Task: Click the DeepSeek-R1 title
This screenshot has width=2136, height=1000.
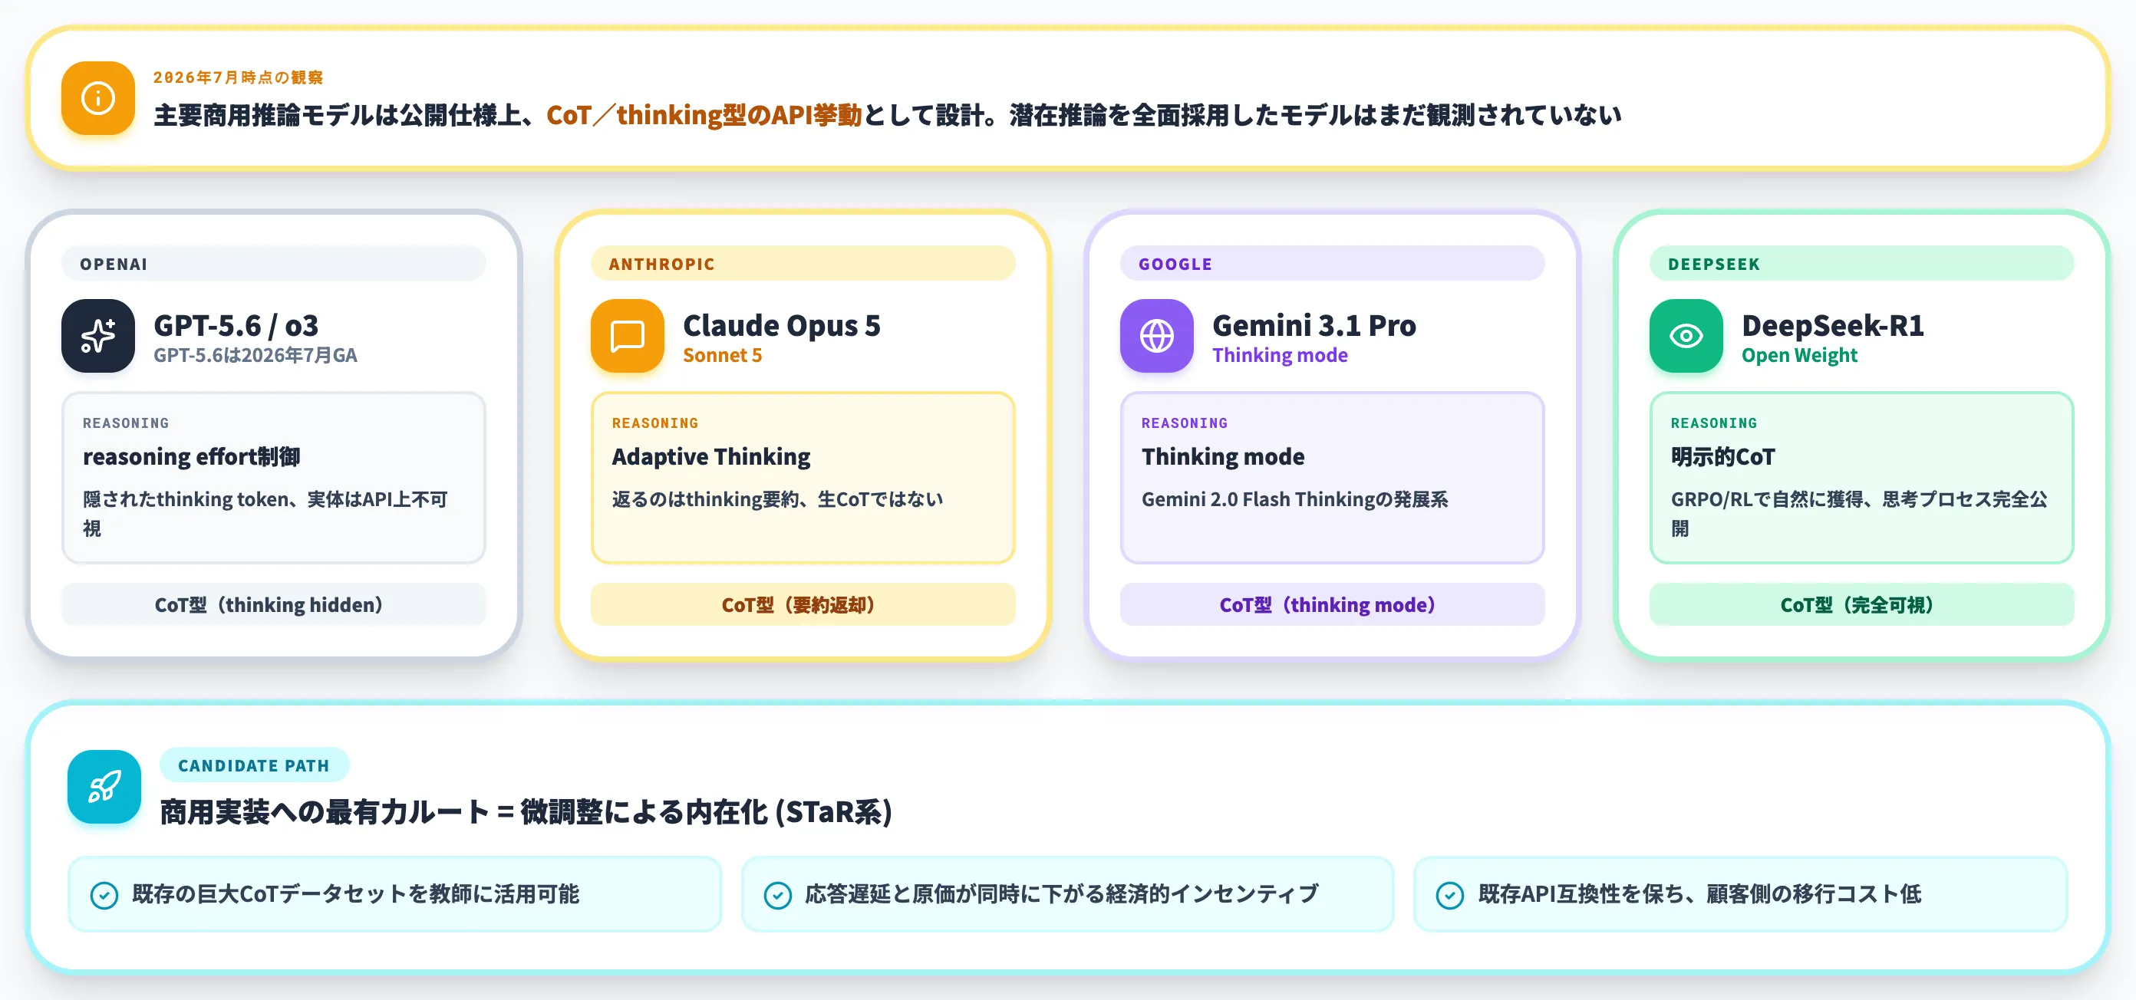Action: click(1832, 326)
